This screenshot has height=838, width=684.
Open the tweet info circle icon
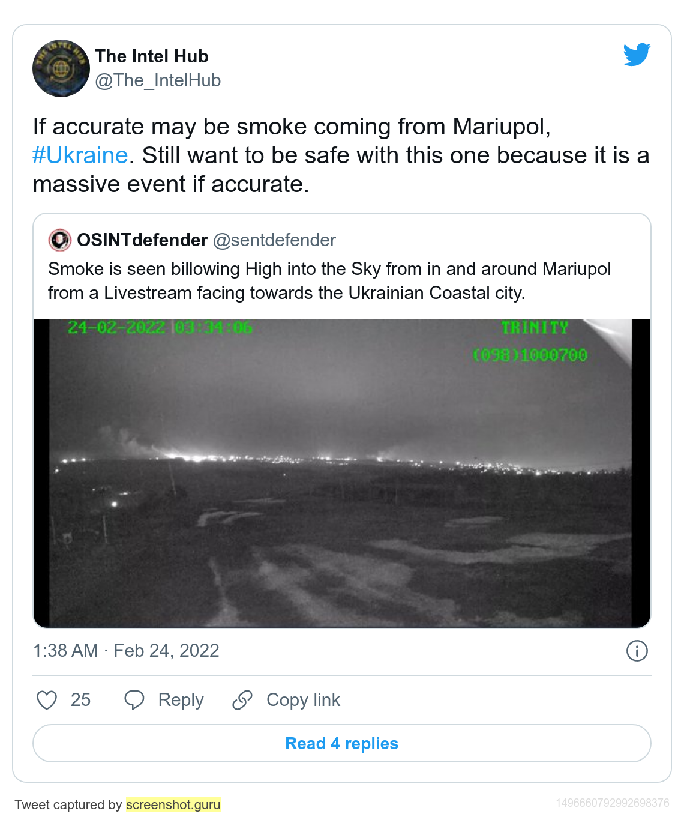pyautogui.click(x=637, y=651)
